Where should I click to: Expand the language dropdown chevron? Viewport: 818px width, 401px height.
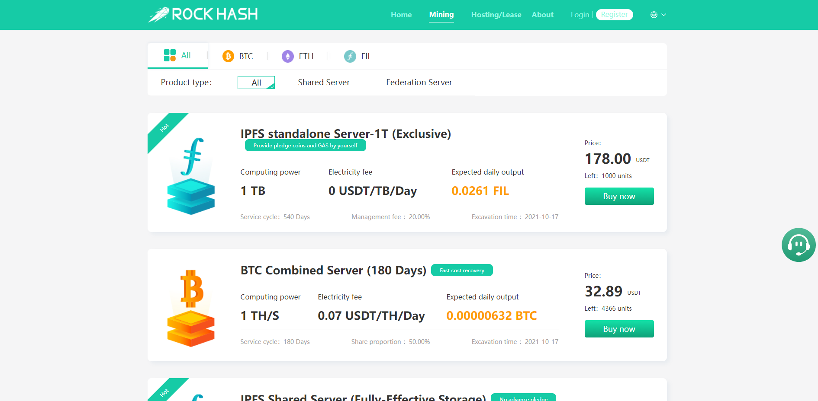664,15
